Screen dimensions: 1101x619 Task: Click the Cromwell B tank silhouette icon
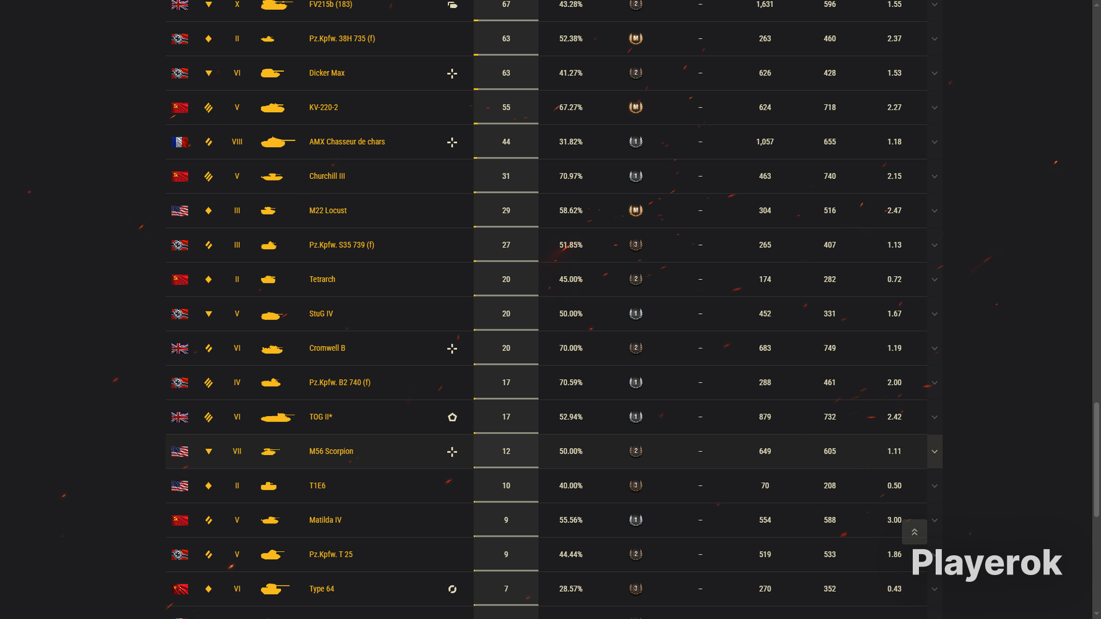click(x=272, y=349)
